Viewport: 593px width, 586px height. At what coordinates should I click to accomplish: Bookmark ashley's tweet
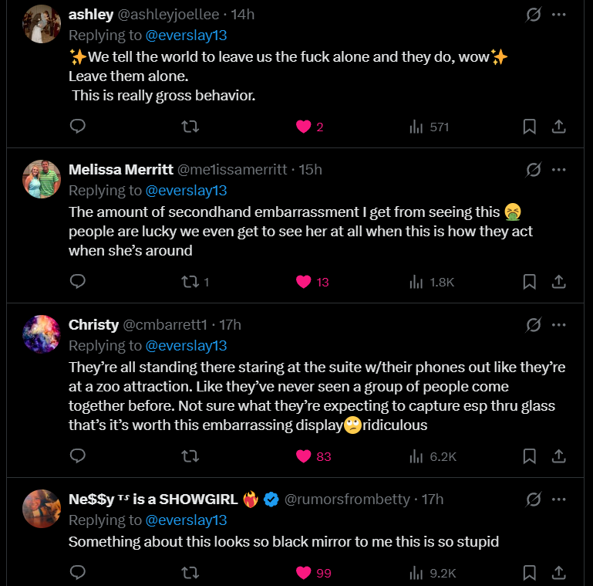(530, 127)
